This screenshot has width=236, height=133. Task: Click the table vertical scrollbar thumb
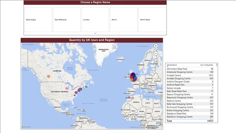pos(217,65)
